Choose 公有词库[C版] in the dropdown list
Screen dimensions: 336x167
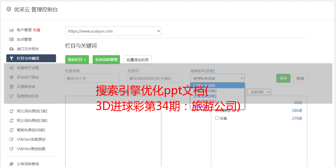click(x=217, y=101)
